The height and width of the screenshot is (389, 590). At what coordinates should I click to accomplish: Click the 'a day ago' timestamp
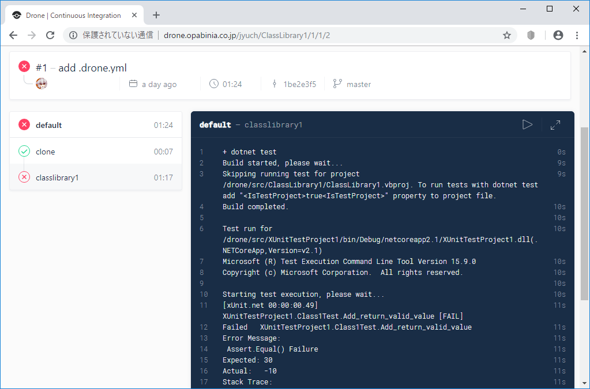(159, 85)
